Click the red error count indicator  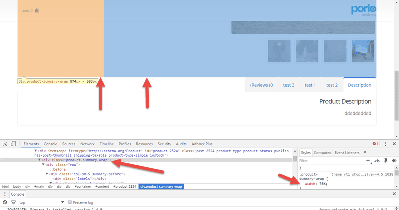(375, 144)
